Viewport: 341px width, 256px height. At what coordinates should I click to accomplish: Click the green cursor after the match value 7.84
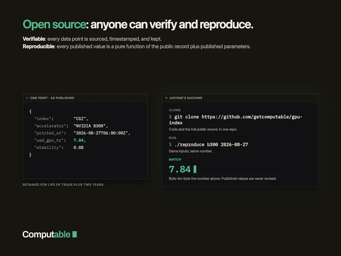(195, 169)
